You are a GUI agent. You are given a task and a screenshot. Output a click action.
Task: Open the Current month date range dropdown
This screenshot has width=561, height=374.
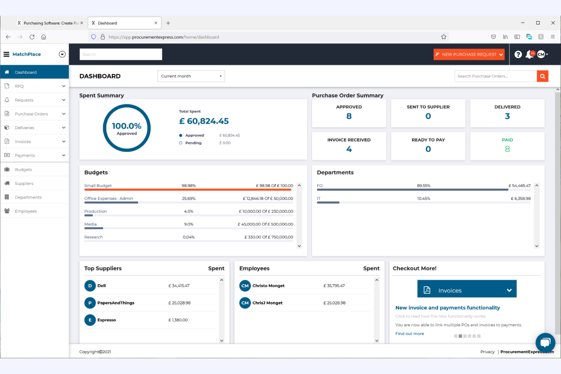coord(191,76)
